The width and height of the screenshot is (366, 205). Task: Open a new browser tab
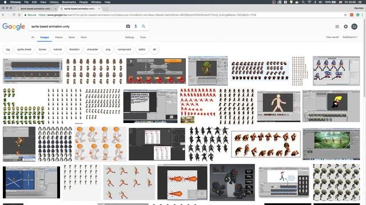[105, 9]
